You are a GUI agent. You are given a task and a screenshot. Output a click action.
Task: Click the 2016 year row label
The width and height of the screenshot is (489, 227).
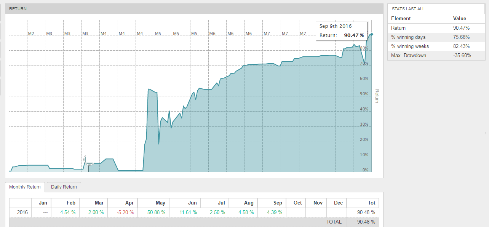click(22, 212)
